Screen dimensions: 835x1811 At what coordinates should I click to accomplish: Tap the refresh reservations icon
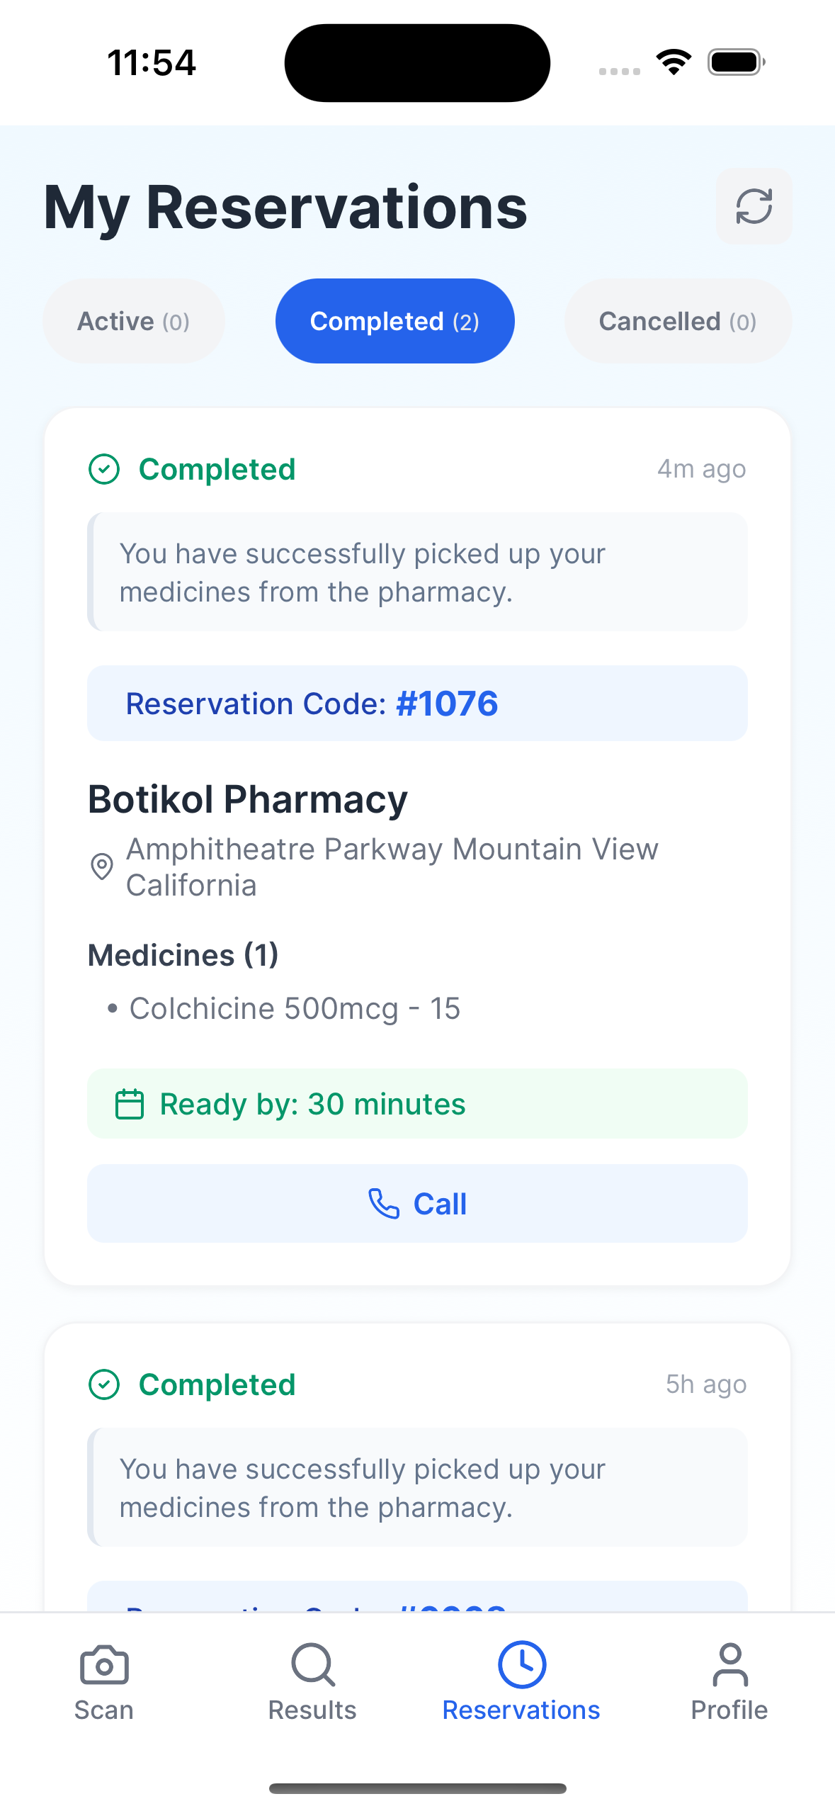[754, 206]
